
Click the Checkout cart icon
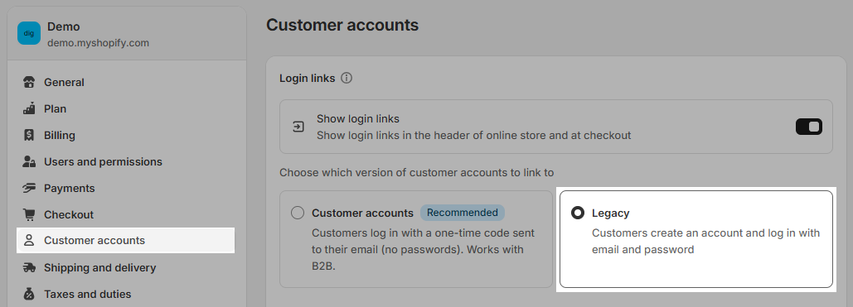(29, 214)
